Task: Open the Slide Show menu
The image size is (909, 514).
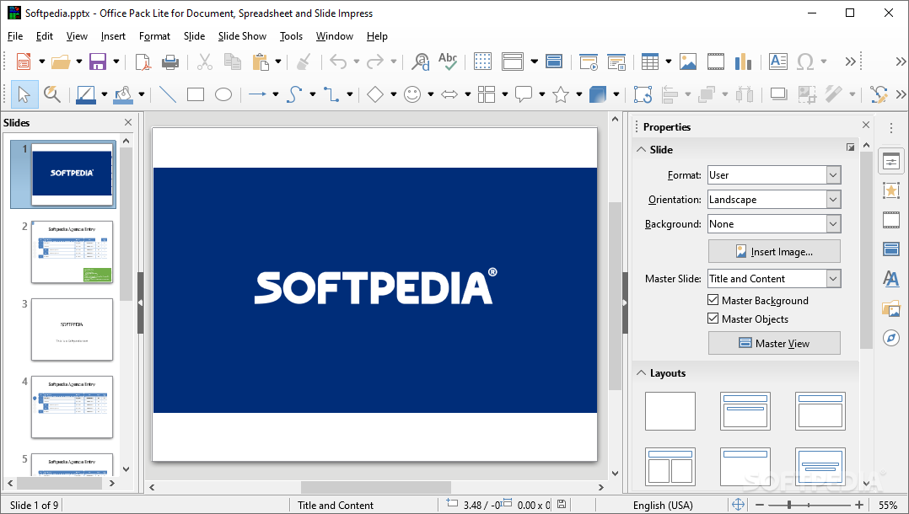Action: tap(242, 36)
